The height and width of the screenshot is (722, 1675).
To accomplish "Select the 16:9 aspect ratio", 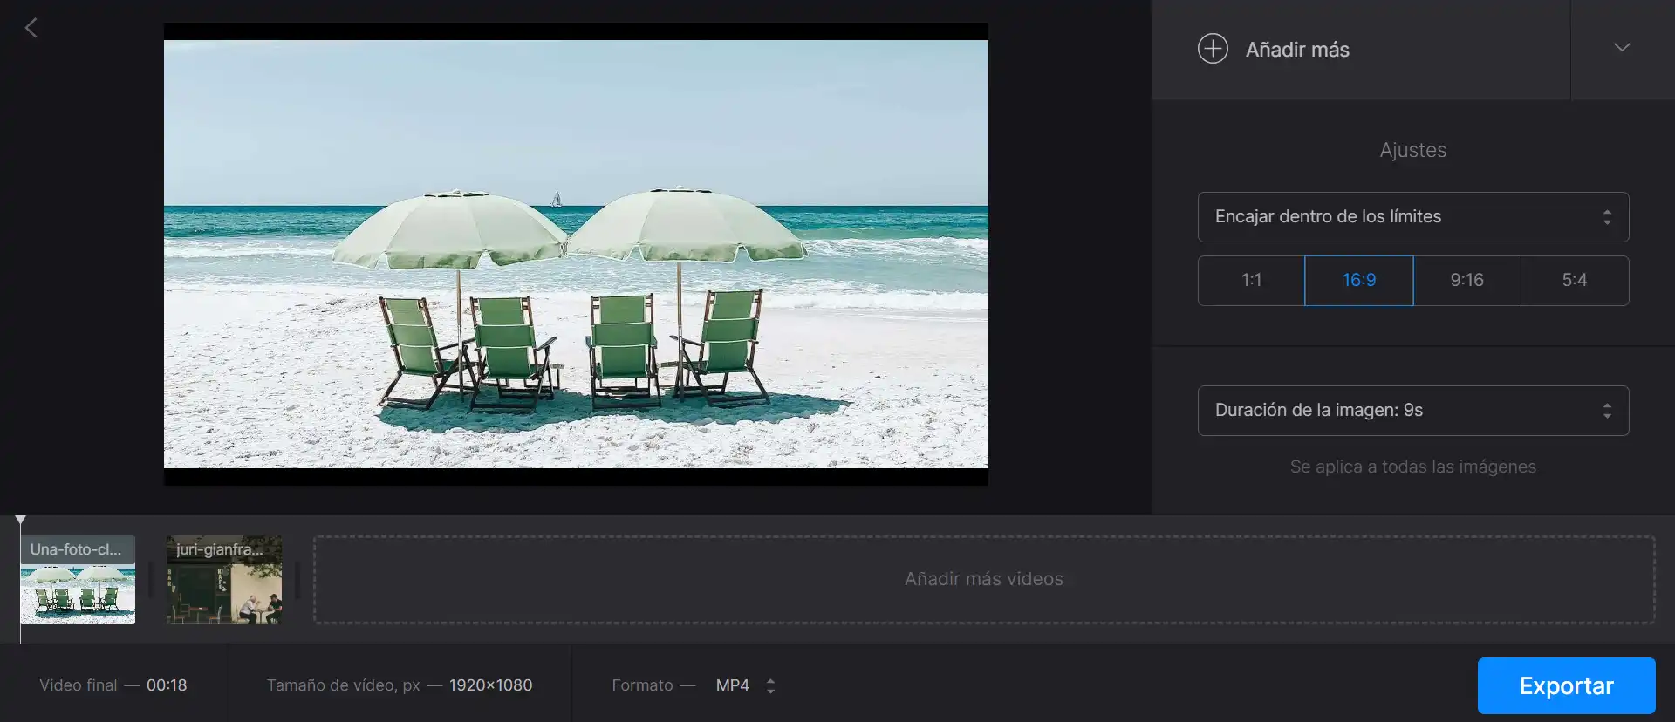I will tap(1359, 281).
